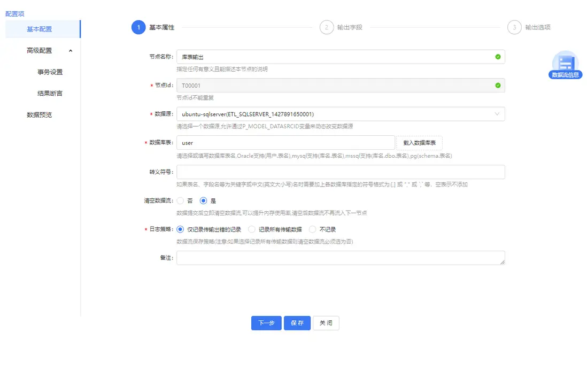Click step circle 3 for 输出选项

point(515,27)
